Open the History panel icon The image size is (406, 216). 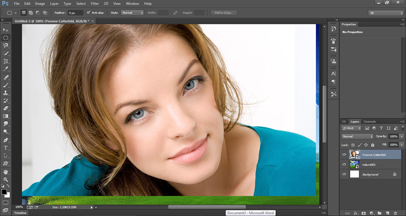(333, 29)
